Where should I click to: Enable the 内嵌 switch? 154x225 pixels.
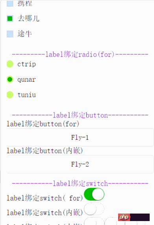(x=94, y=209)
